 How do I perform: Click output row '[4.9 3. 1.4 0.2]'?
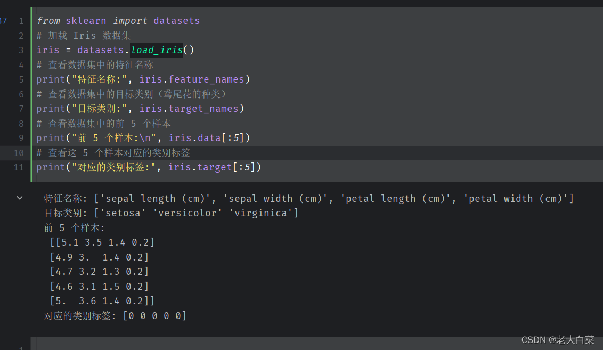coord(99,257)
